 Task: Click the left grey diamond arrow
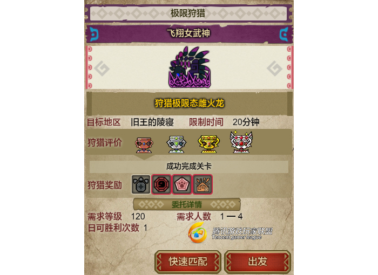(102, 68)
